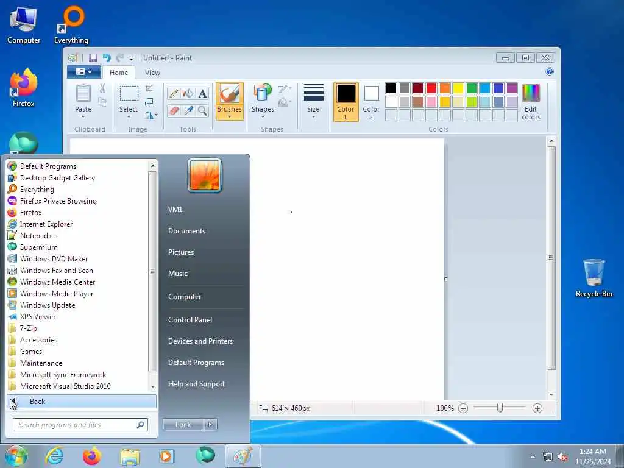
Task: Click the user account picture in Start menu
Action: pos(205,175)
